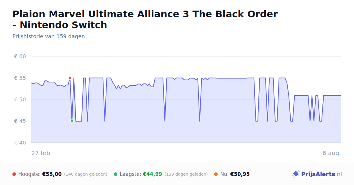Click the € 60 axis label
This screenshot has width=354, height=185.
pyautogui.click(x=20, y=56)
